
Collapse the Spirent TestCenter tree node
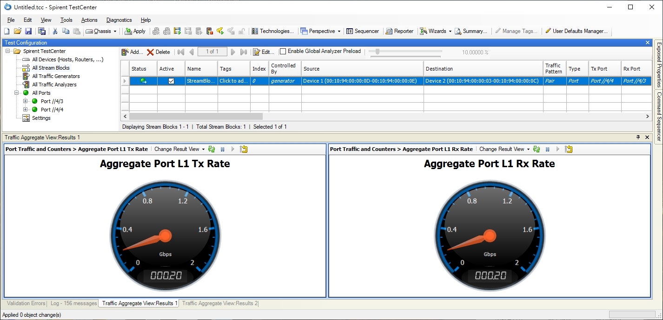[8, 51]
